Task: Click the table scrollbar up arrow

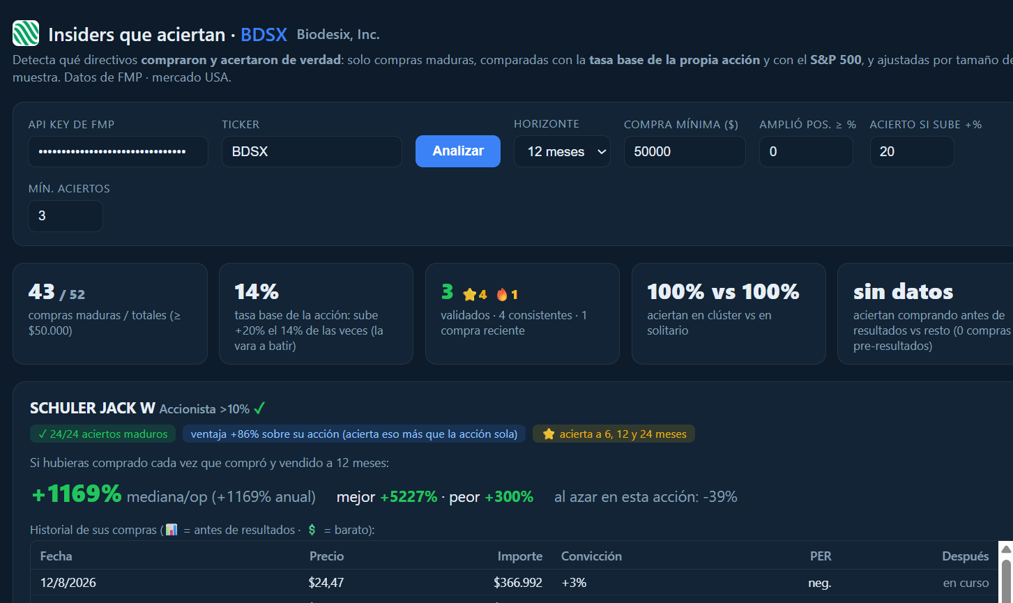Action: (1006, 549)
